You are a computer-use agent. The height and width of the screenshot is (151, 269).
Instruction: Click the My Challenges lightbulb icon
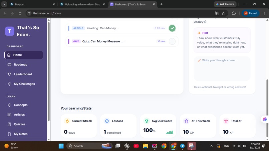(9, 84)
